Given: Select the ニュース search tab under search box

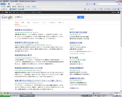Looking at the screenshot, I should tap(44, 22).
